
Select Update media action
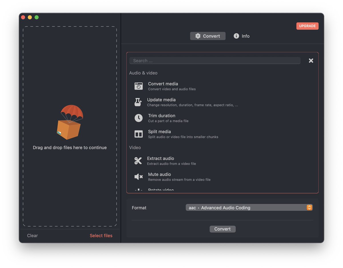pyautogui.click(x=222, y=102)
